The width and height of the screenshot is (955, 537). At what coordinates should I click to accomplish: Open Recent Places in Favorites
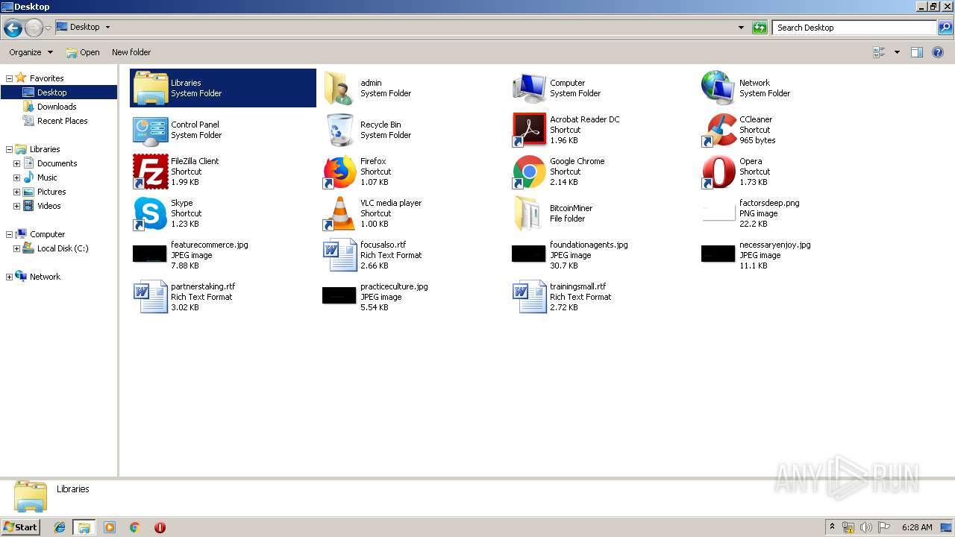click(62, 121)
